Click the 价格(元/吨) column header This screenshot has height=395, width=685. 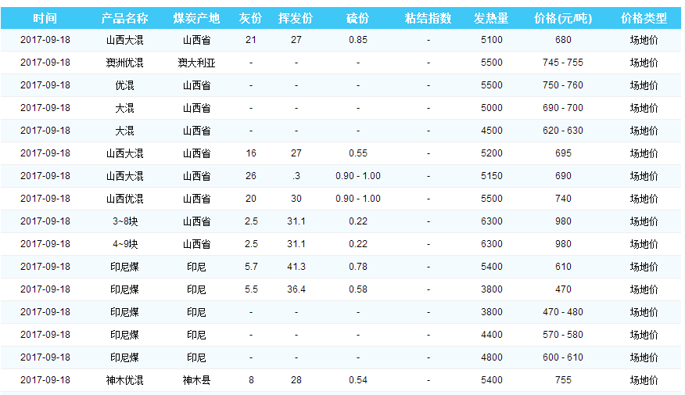coord(562,18)
